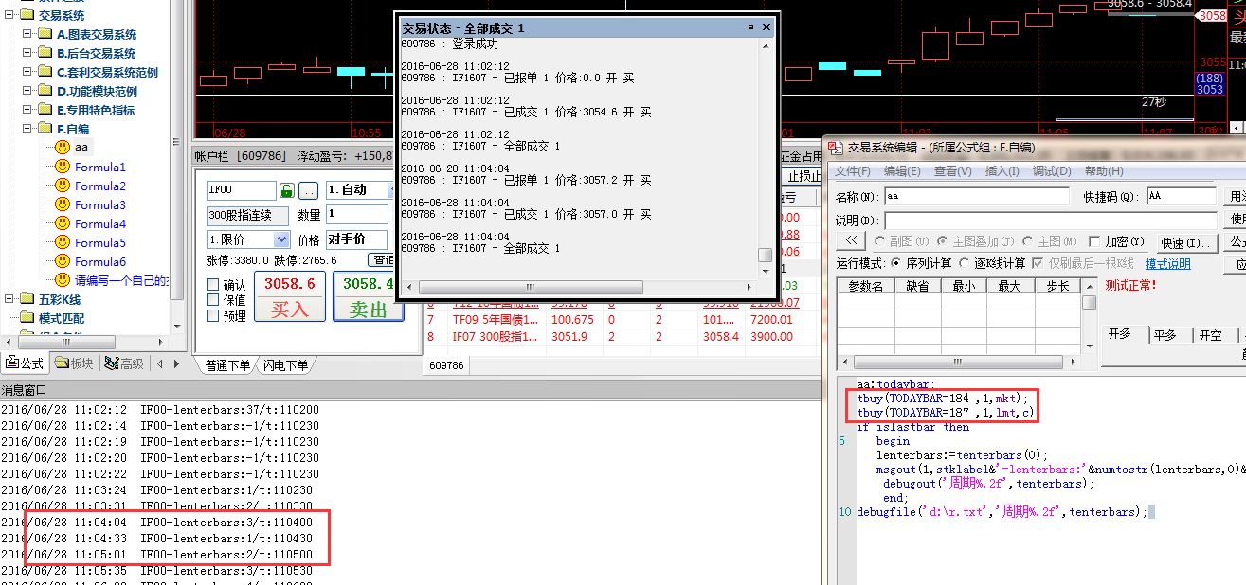Open the Formula1 smiley icon item
Image resolution: width=1246 pixels, height=585 pixels.
62,167
